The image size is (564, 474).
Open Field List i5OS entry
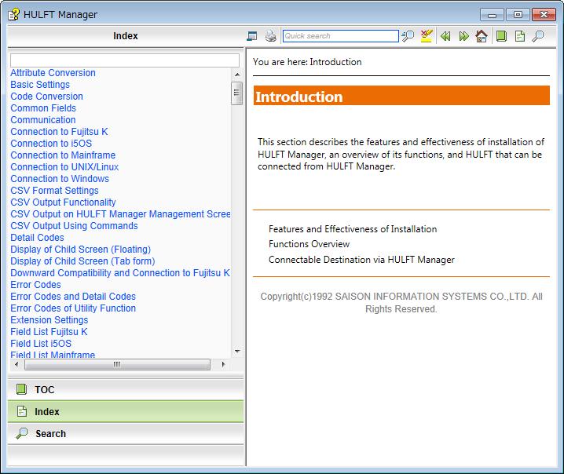(41, 344)
